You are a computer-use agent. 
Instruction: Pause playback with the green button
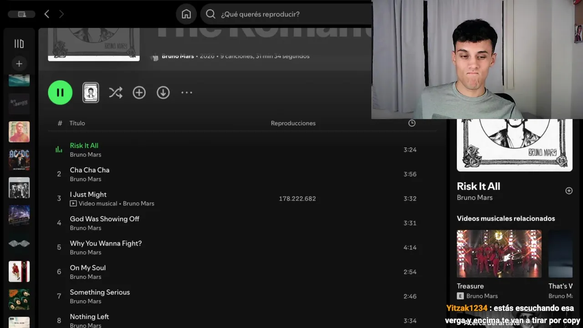click(60, 92)
